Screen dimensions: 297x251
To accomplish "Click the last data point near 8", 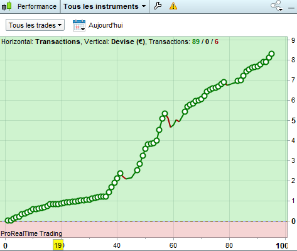I will (x=272, y=53).
